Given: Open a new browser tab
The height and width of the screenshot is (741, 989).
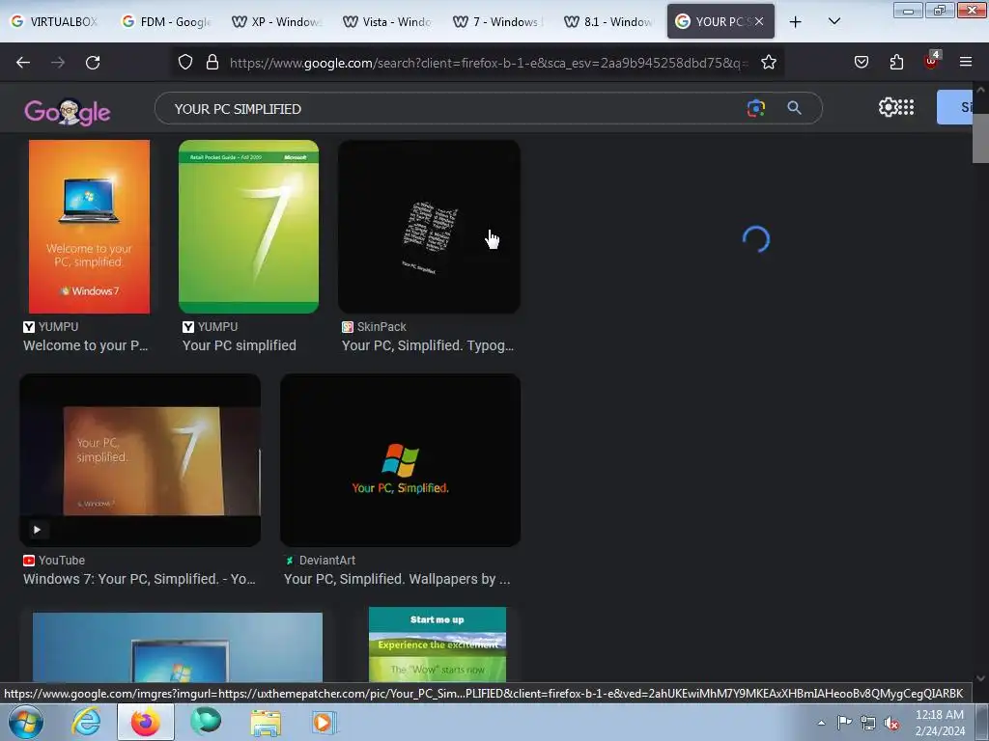Looking at the screenshot, I should [796, 22].
